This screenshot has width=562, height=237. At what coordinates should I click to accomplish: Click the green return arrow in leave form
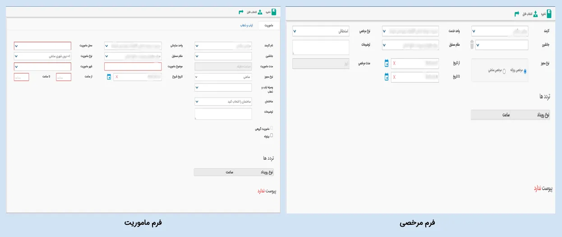(517, 14)
